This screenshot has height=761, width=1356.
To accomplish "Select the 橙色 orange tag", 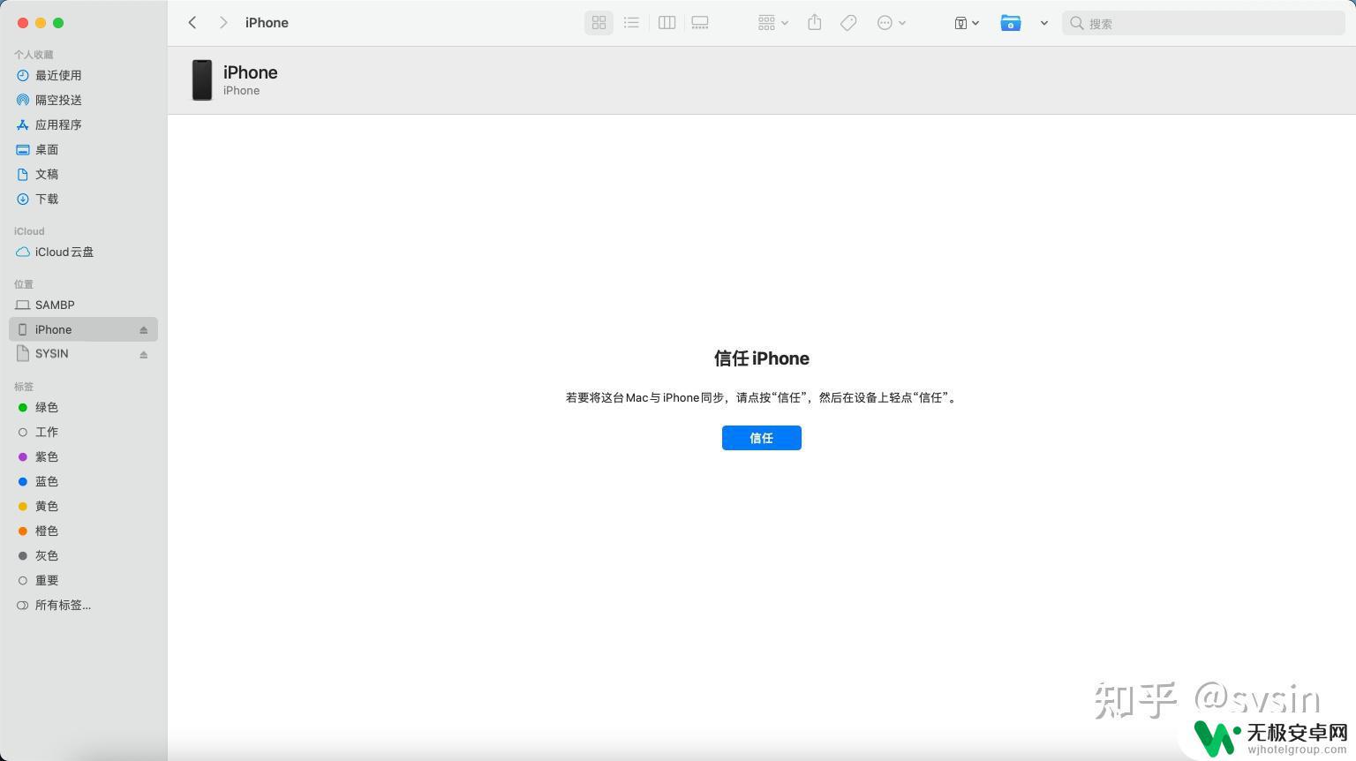I will point(83,531).
